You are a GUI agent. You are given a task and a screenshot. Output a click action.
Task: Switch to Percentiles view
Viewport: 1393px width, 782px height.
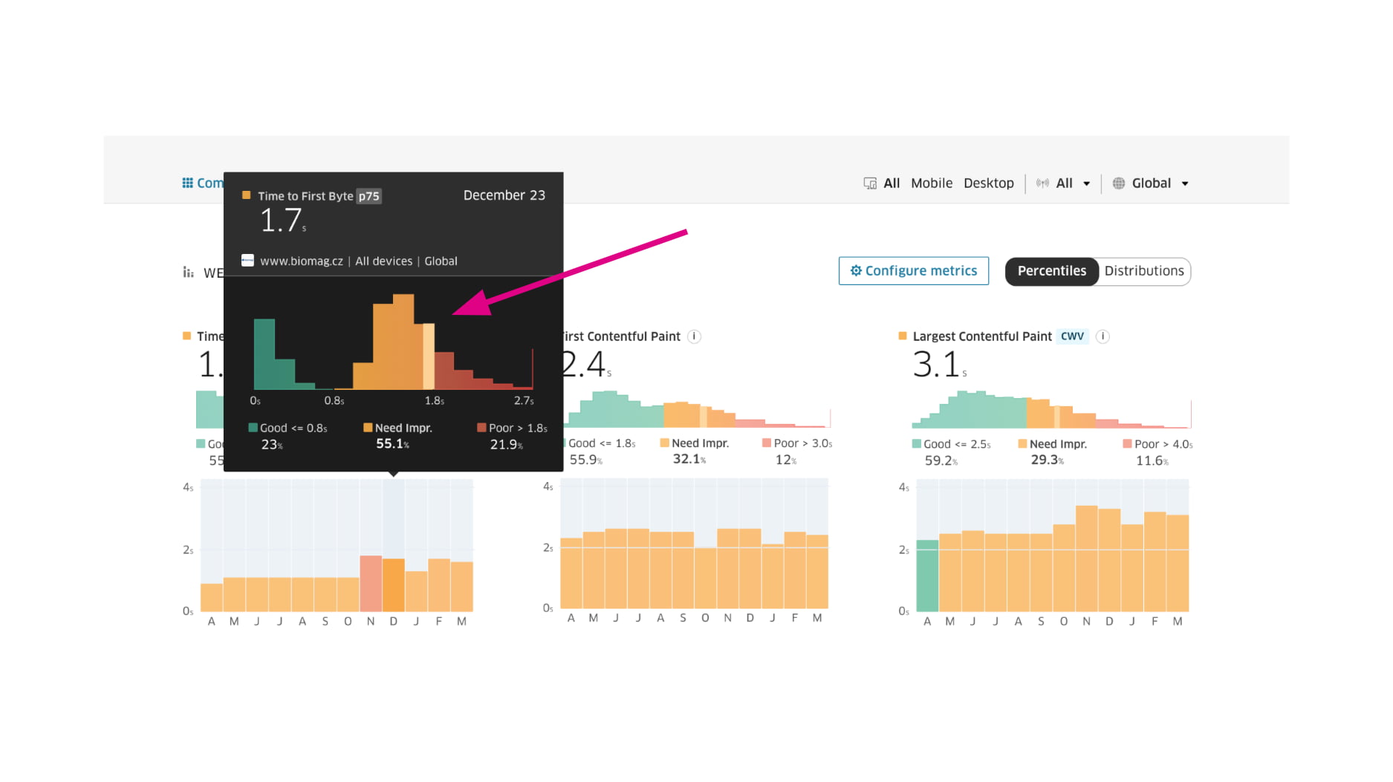click(x=1051, y=271)
